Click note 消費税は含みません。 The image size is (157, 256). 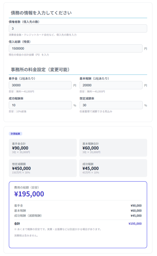26,235
